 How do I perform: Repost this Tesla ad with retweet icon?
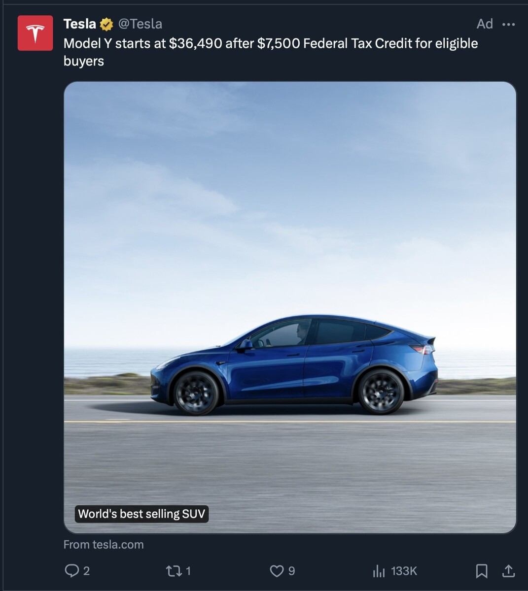click(x=174, y=571)
